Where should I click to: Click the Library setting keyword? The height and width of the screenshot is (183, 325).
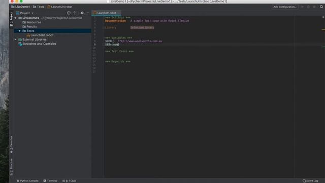pyautogui.click(x=111, y=27)
